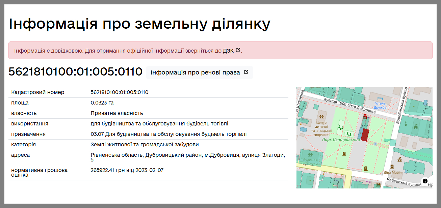The height and width of the screenshot is (208, 441).
Task: Click the external link icon beside ДЗК
Action: (238, 50)
